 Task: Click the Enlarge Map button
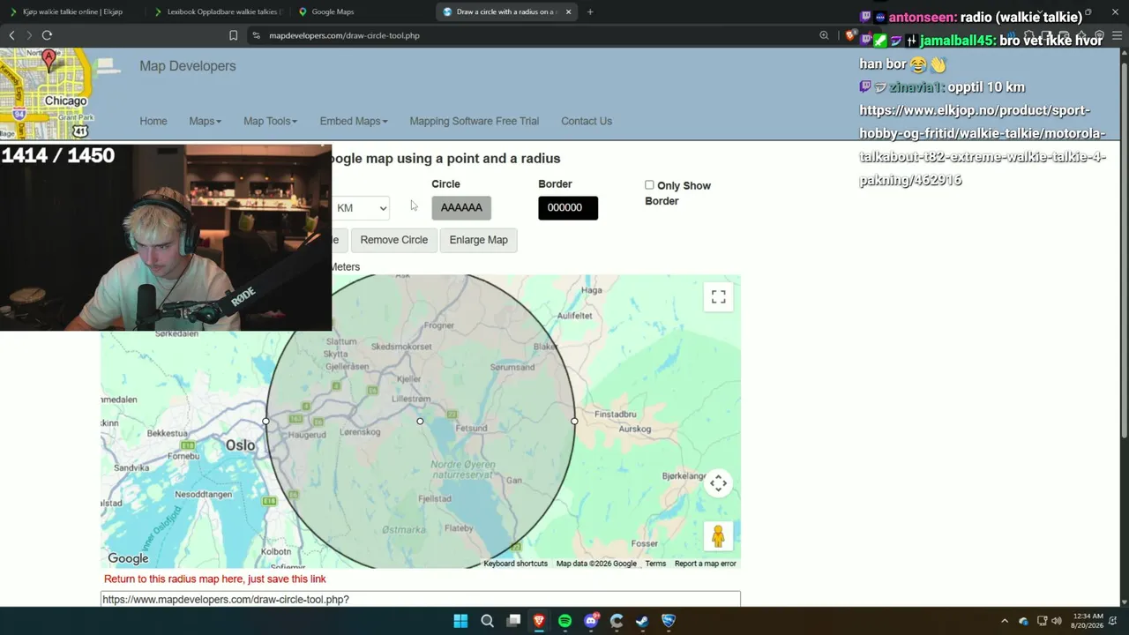[x=479, y=240]
